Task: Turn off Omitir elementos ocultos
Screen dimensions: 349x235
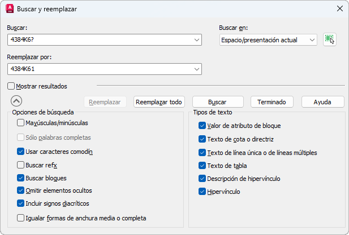Action: pos(21,190)
